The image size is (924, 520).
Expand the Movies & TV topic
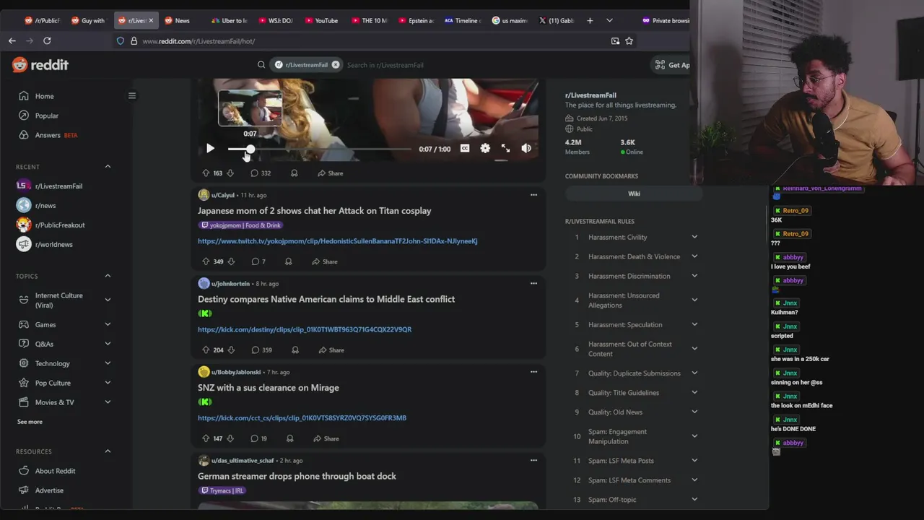click(108, 402)
